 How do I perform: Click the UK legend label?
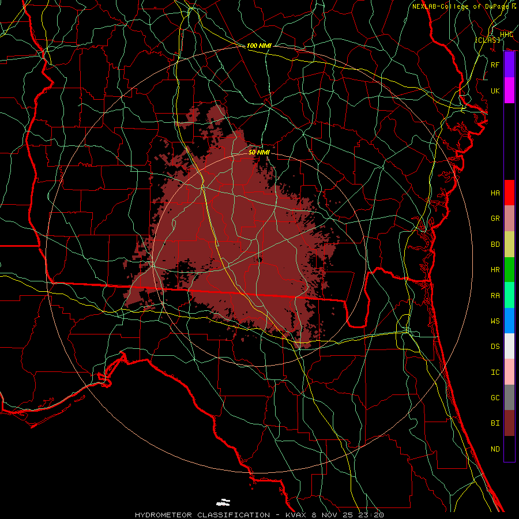coord(495,91)
